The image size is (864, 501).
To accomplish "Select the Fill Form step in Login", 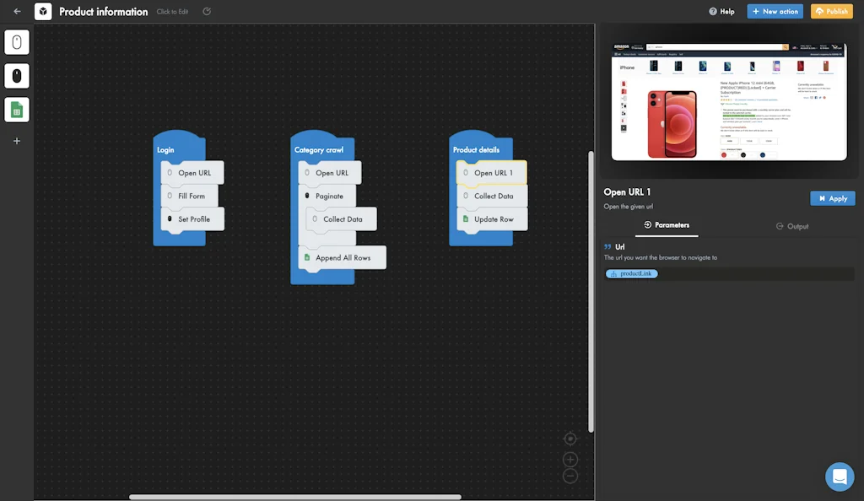I will pyautogui.click(x=191, y=196).
